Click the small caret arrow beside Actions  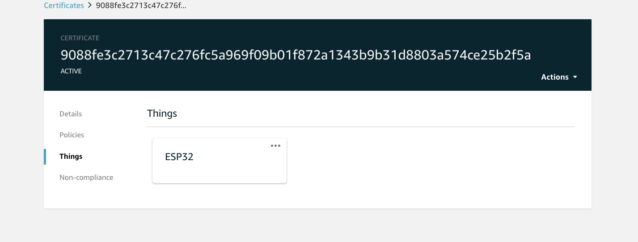pos(575,77)
